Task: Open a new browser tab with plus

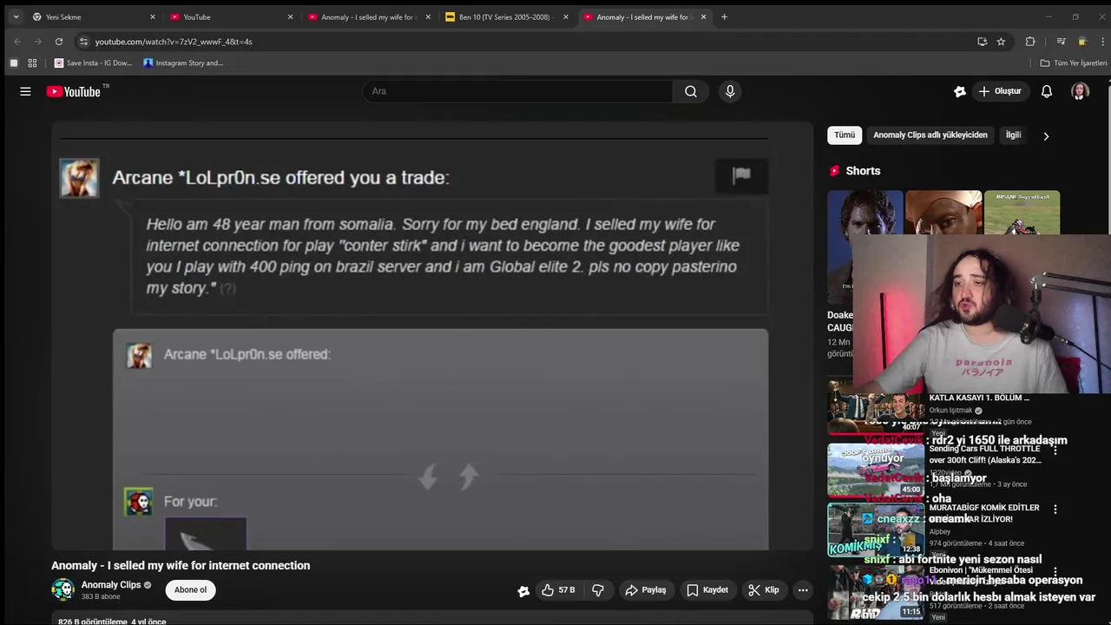Action: 724,16
